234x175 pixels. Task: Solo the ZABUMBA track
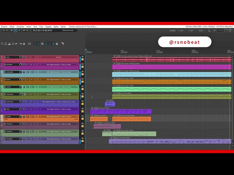83,74
